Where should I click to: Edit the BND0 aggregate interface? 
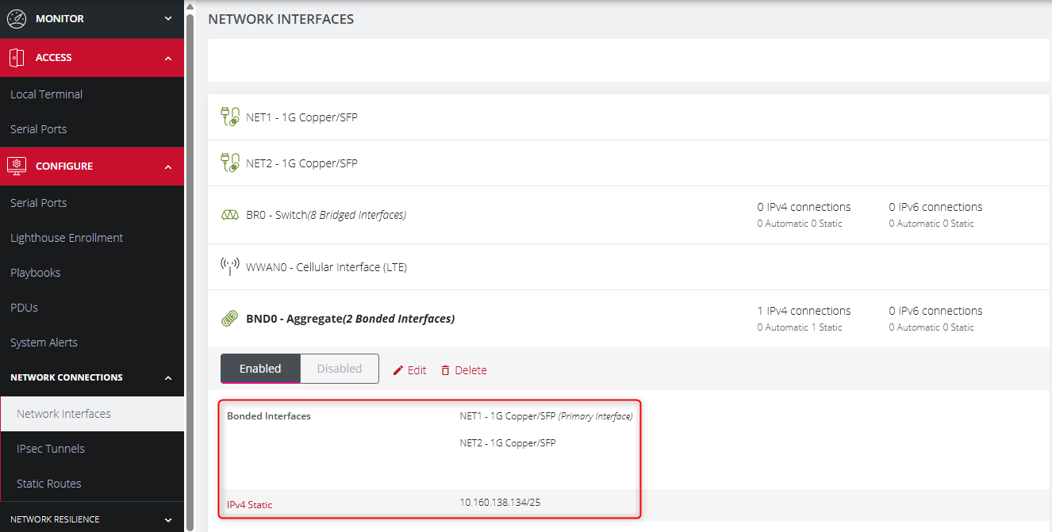click(410, 370)
